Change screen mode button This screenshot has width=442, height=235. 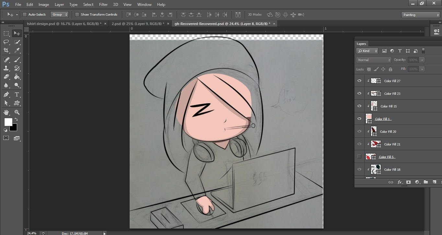click(17, 138)
